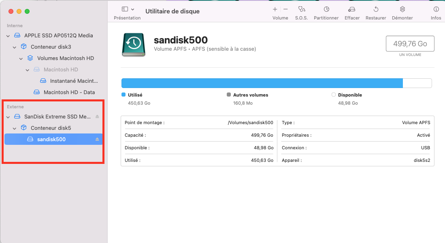445x243 pixels.
Task: Eject SanDisk Extreme SSD with eject icon
Action: 97,116
